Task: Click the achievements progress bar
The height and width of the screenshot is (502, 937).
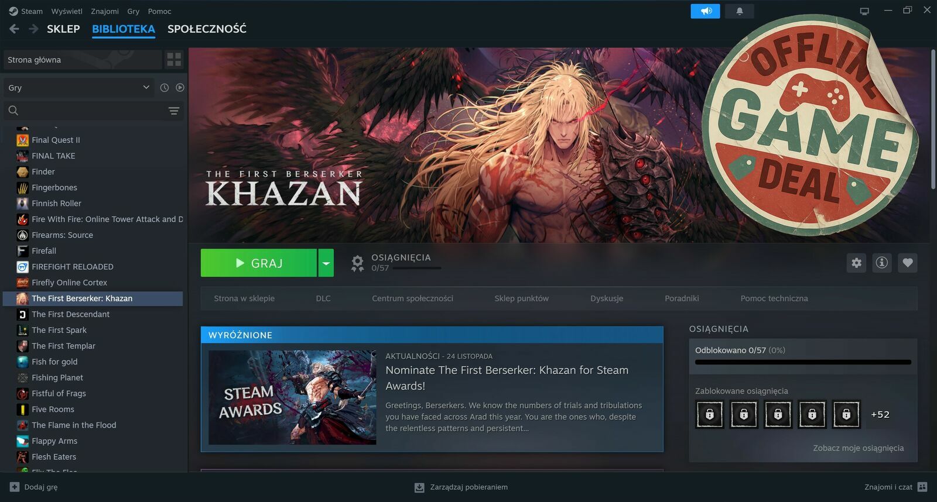Action: click(x=802, y=362)
